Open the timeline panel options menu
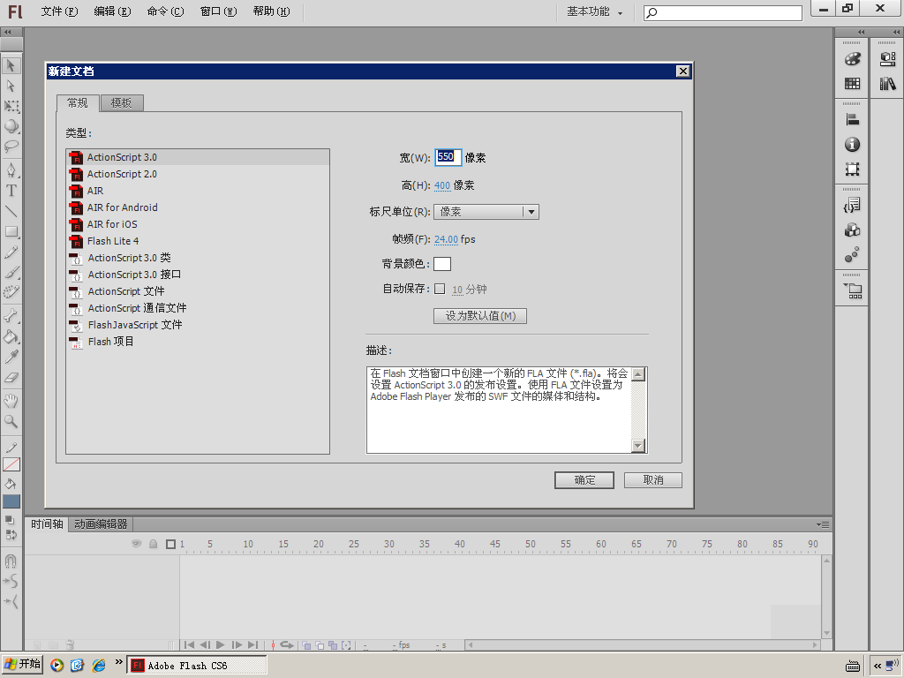 [824, 524]
